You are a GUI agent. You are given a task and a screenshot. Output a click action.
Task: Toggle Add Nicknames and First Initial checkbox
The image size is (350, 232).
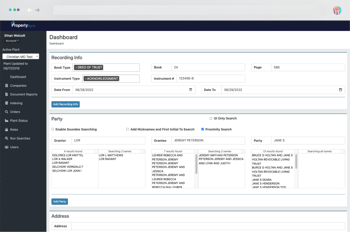pyautogui.click(x=128, y=129)
